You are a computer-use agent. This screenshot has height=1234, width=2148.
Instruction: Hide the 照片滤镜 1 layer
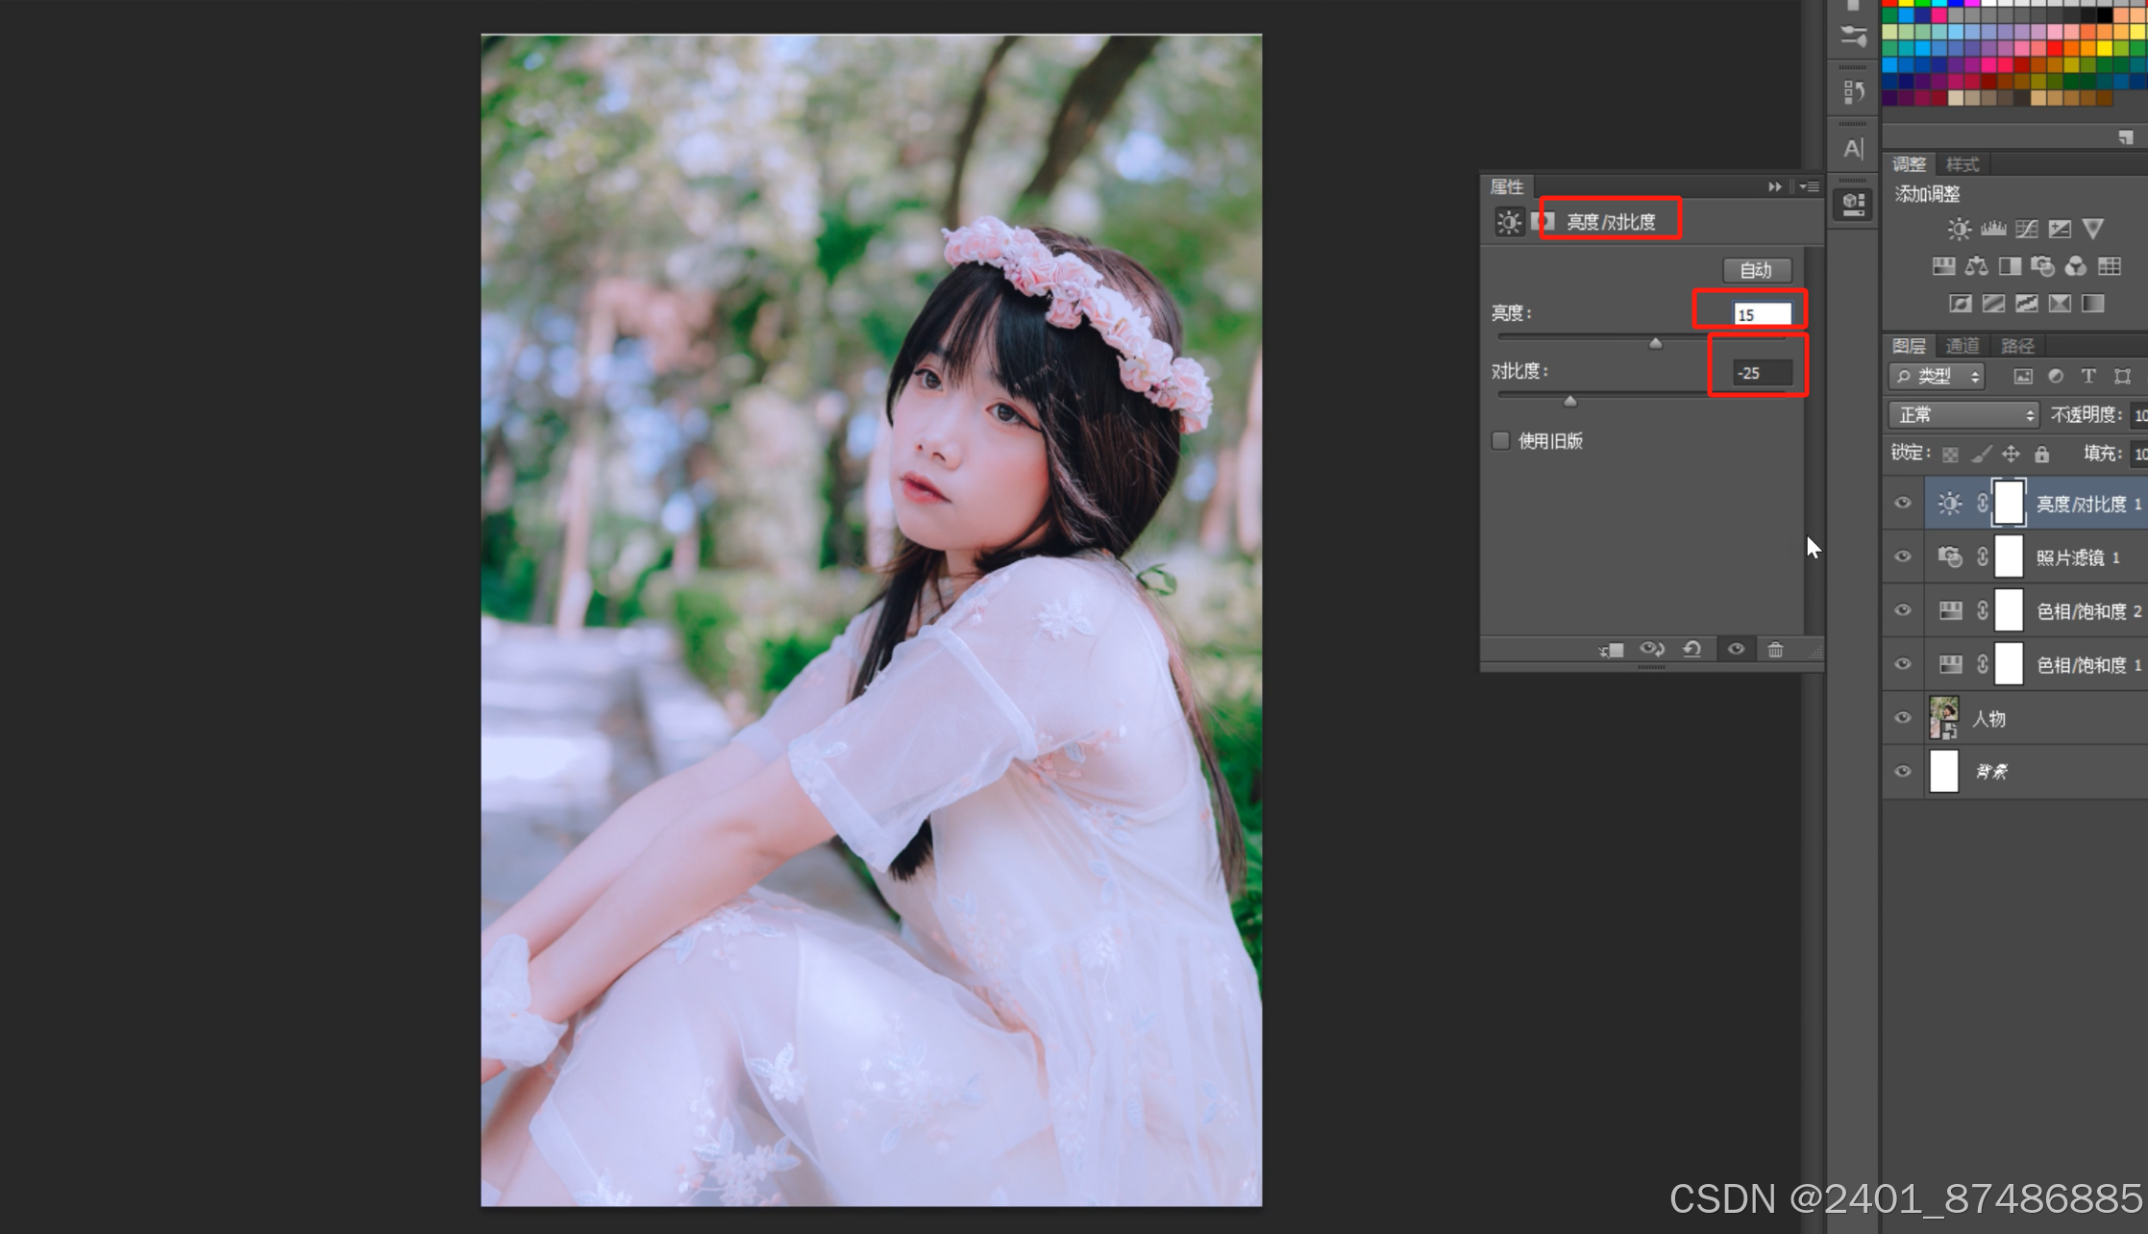(1902, 557)
